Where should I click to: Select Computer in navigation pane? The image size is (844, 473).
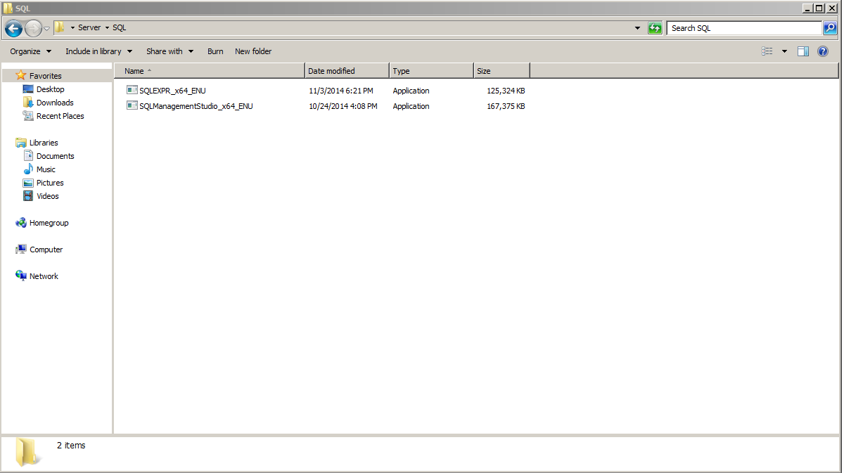click(x=46, y=250)
